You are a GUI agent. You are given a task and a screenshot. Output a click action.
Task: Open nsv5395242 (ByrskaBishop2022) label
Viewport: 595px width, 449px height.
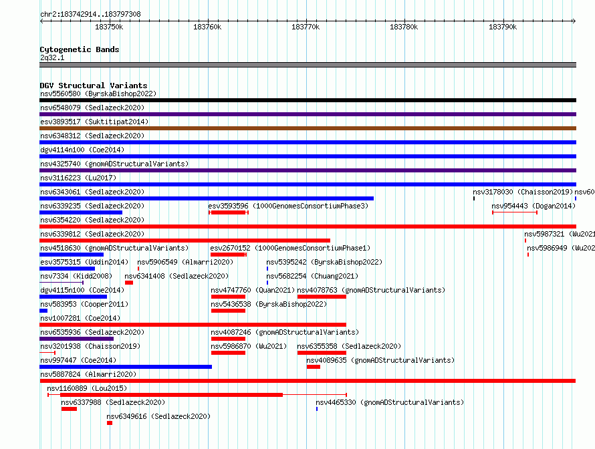coord(324,262)
